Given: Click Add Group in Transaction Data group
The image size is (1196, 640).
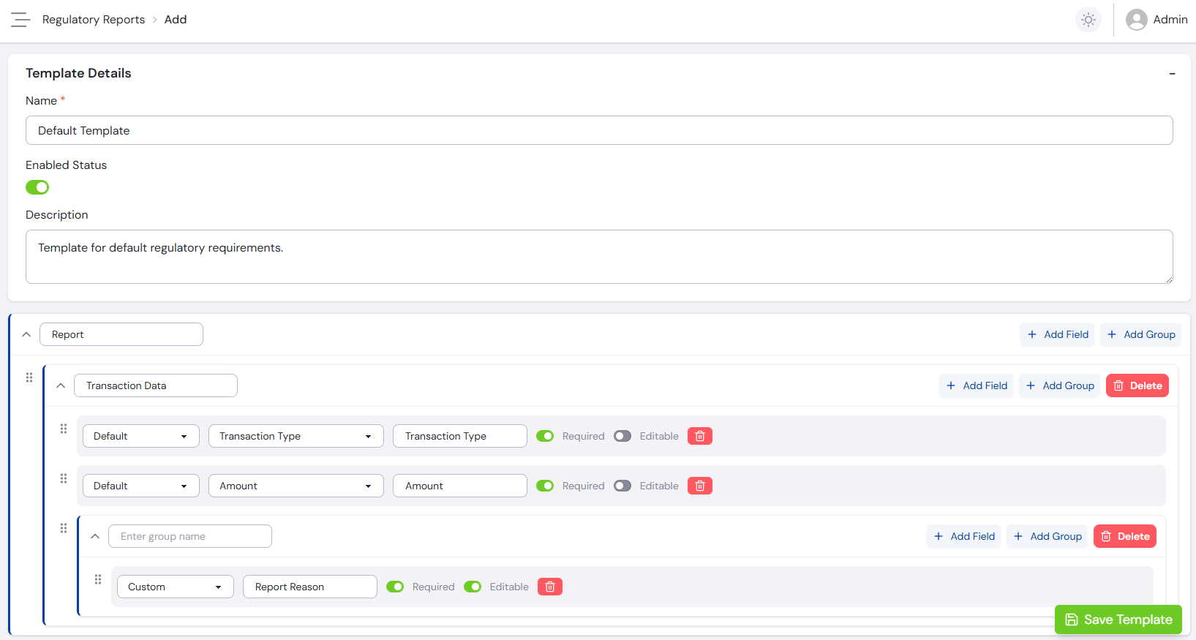Looking at the screenshot, I should click(x=1060, y=385).
